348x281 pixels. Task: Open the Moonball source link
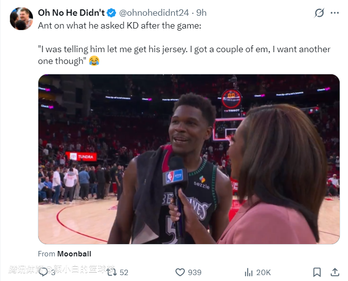tap(74, 254)
